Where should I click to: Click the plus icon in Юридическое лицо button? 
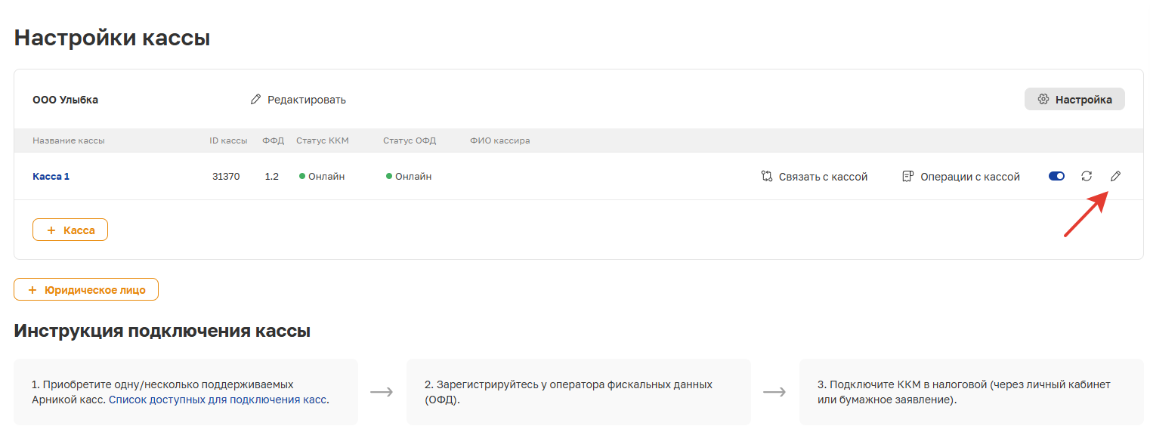(32, 290)
